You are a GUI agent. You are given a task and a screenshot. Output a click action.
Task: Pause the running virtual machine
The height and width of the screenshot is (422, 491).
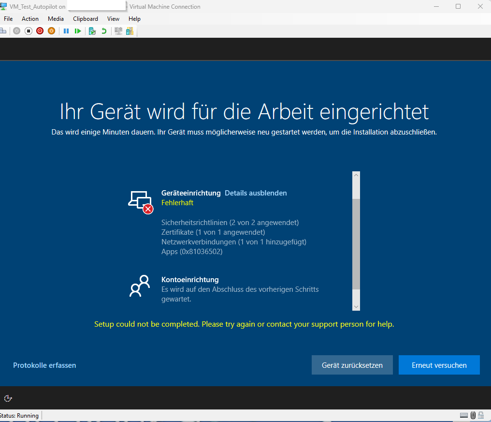[66, 30]
